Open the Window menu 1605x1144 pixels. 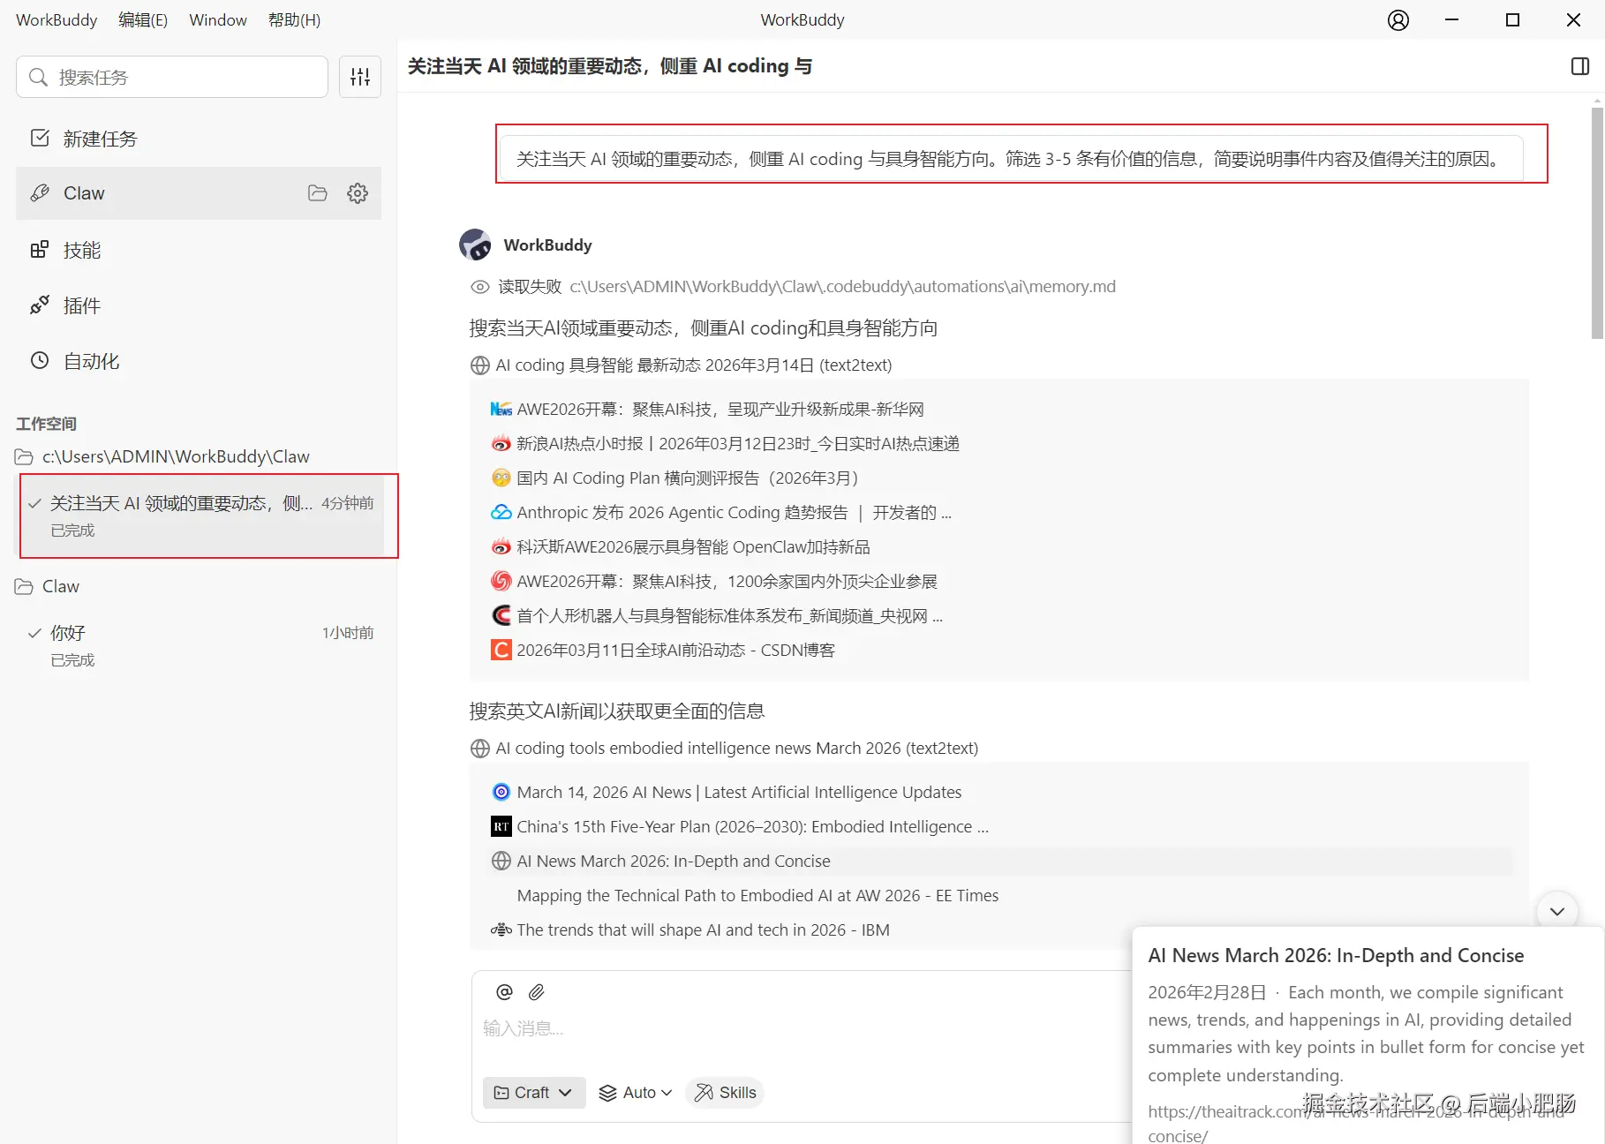218,19
